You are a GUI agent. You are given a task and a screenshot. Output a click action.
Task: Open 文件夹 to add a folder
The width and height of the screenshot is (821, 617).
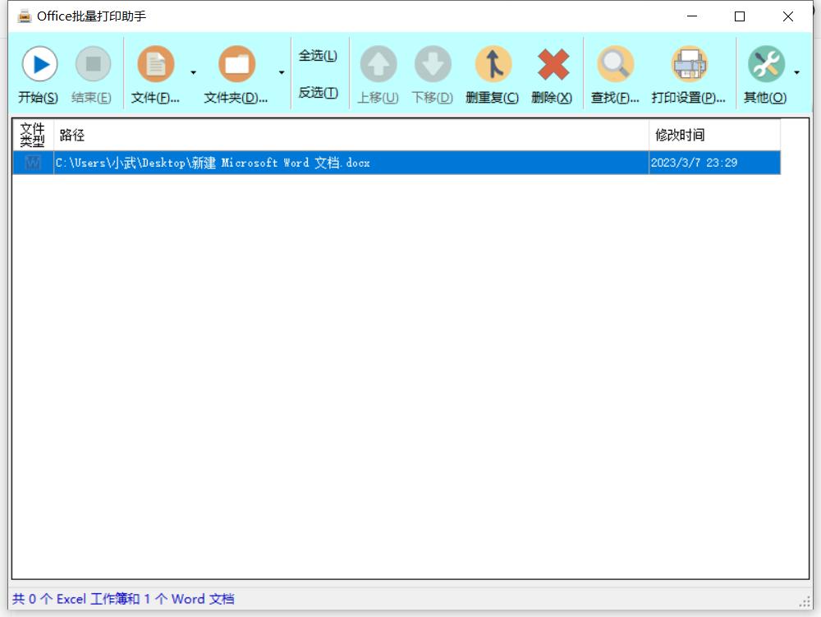click(x=237, y=66)
